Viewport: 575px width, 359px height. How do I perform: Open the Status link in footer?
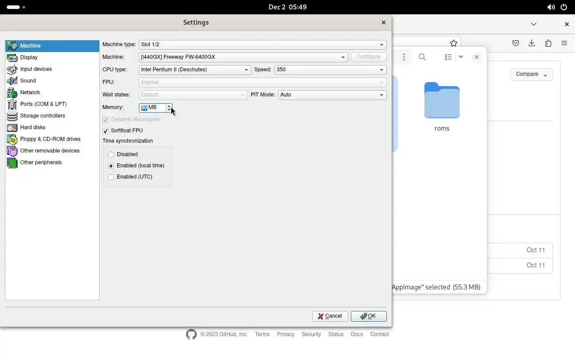[336, 334]
